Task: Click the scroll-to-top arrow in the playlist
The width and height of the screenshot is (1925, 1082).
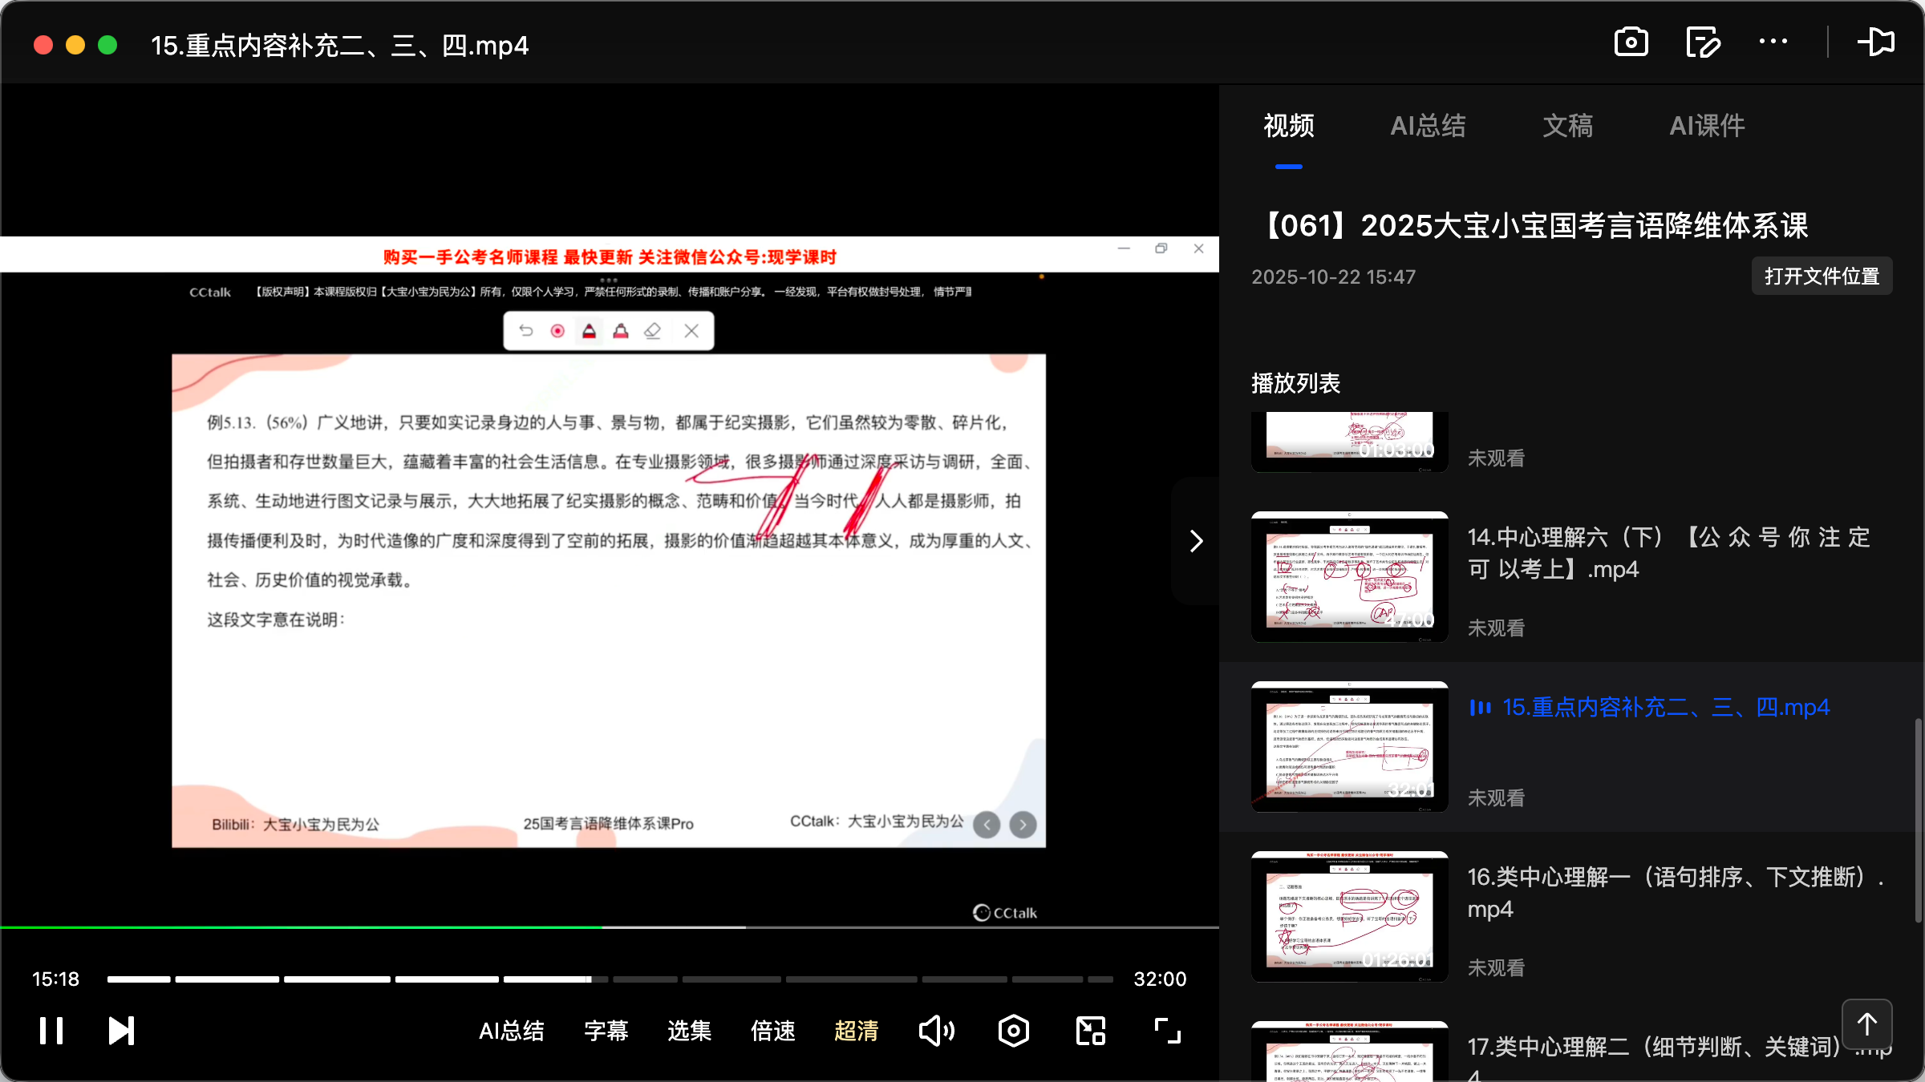Action: tap(1868, 1023)
